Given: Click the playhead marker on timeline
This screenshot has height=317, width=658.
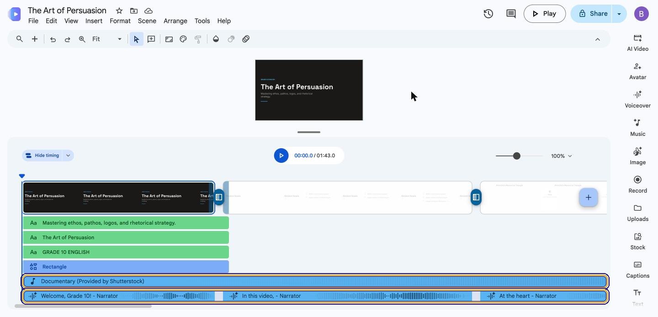Looking at the screenshot, I should [22, 176].
